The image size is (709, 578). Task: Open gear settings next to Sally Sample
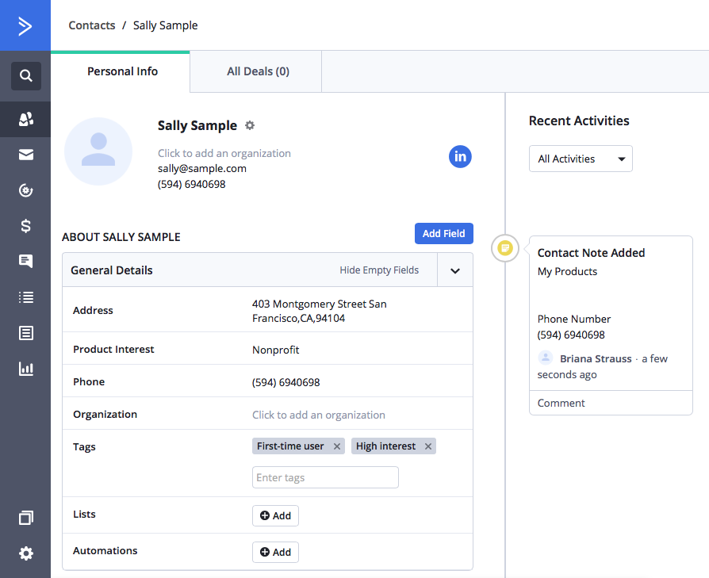(250, 125)
